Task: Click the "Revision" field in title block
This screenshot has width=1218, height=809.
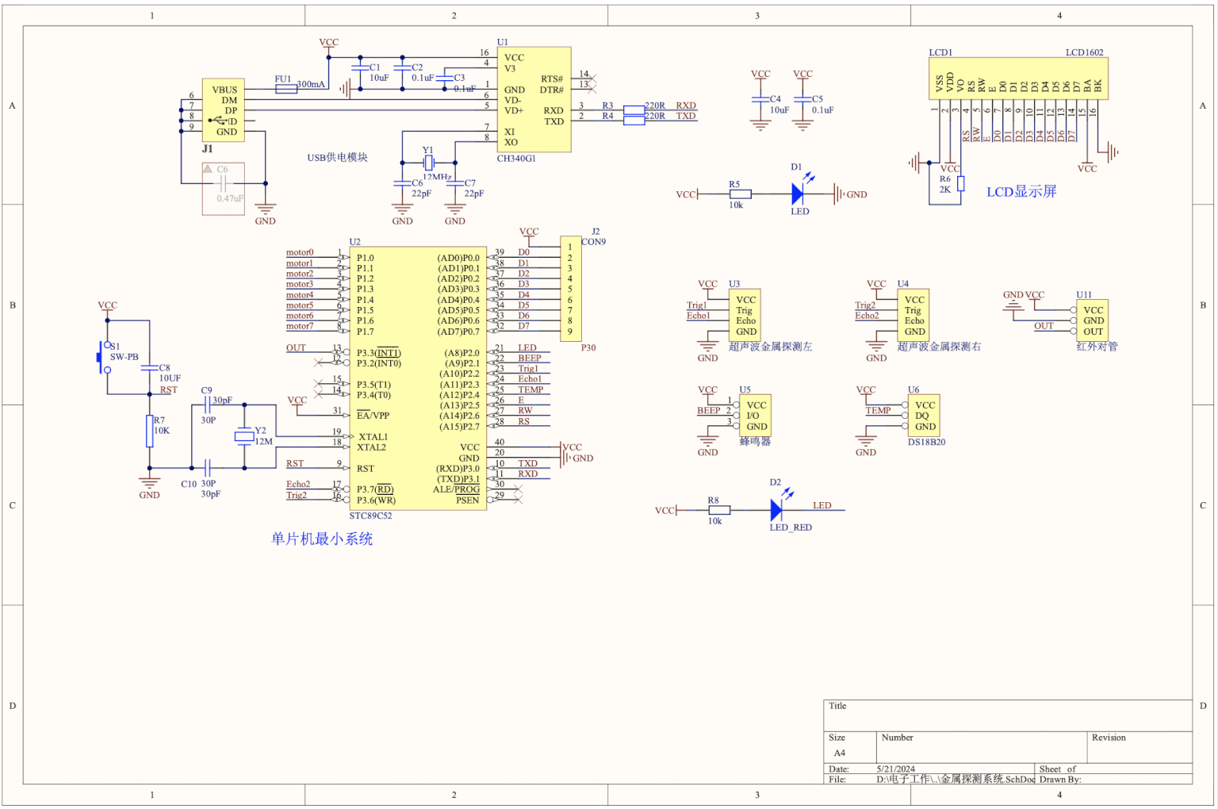Action: [x=1139, y=747]
